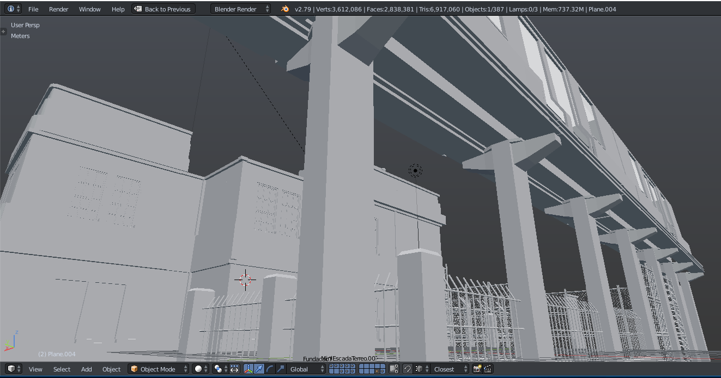Select the rotate manipulator arc
The width and height of the screenshot is (721, 378).
coord(270,369)
